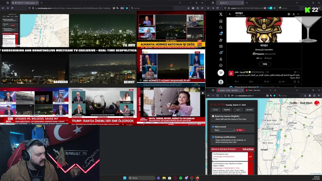Bookmark star in Multi TV window address bar
Screen dimensions: 322x181
[127, 8]
